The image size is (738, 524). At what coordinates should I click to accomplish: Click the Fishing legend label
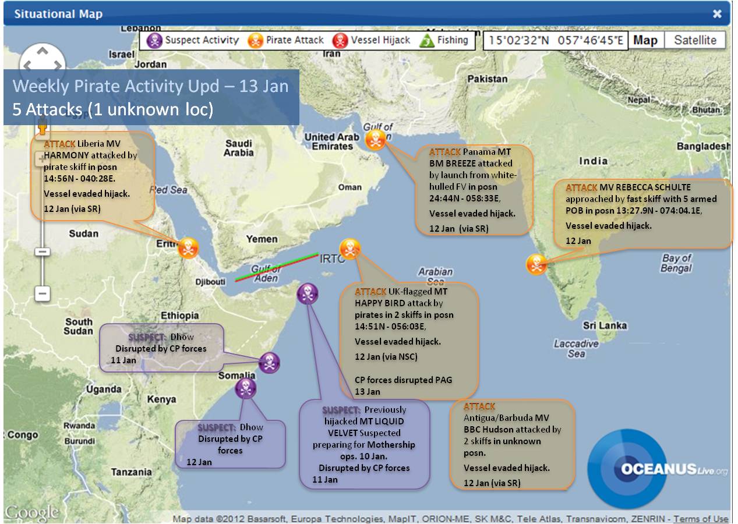(453, 40)
